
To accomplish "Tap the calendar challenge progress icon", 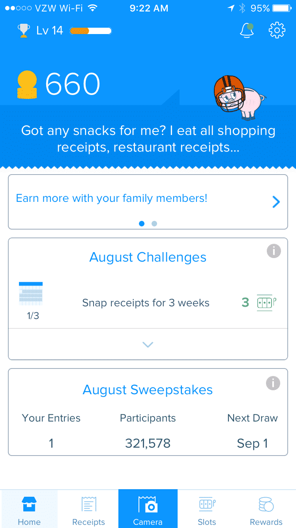I will tap(31, 293).
